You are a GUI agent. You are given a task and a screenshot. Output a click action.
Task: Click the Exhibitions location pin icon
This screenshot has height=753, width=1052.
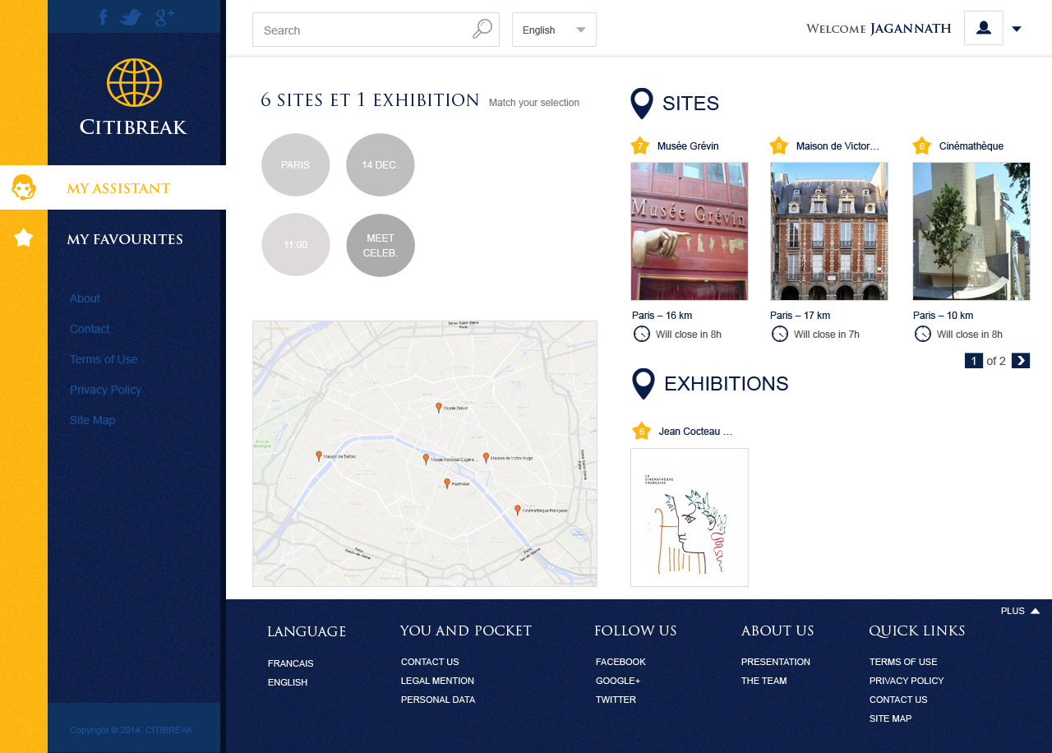click(644, 384)
